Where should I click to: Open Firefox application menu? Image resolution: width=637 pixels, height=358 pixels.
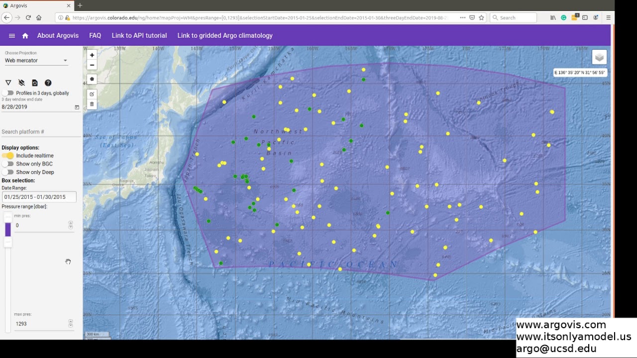608,17
